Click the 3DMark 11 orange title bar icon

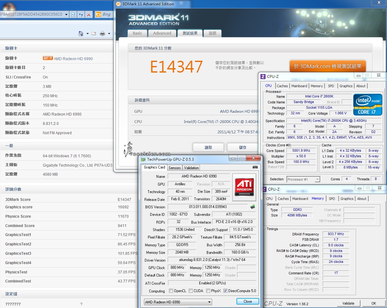(x=118, y=4)
